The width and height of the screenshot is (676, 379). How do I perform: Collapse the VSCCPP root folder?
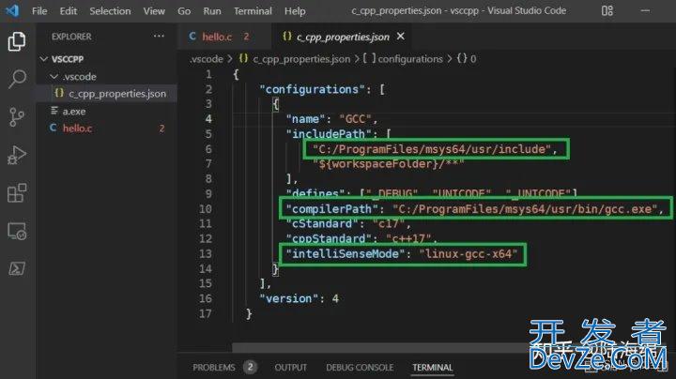click(43, 58)
